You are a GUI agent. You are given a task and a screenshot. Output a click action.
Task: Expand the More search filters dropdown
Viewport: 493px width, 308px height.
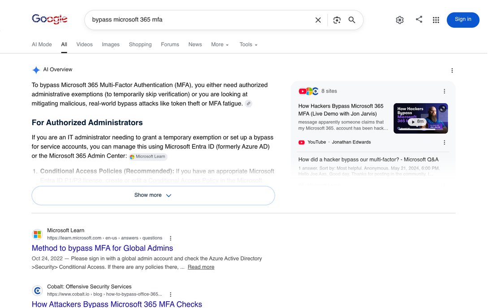pyautogui.click(x=220, y=45)
